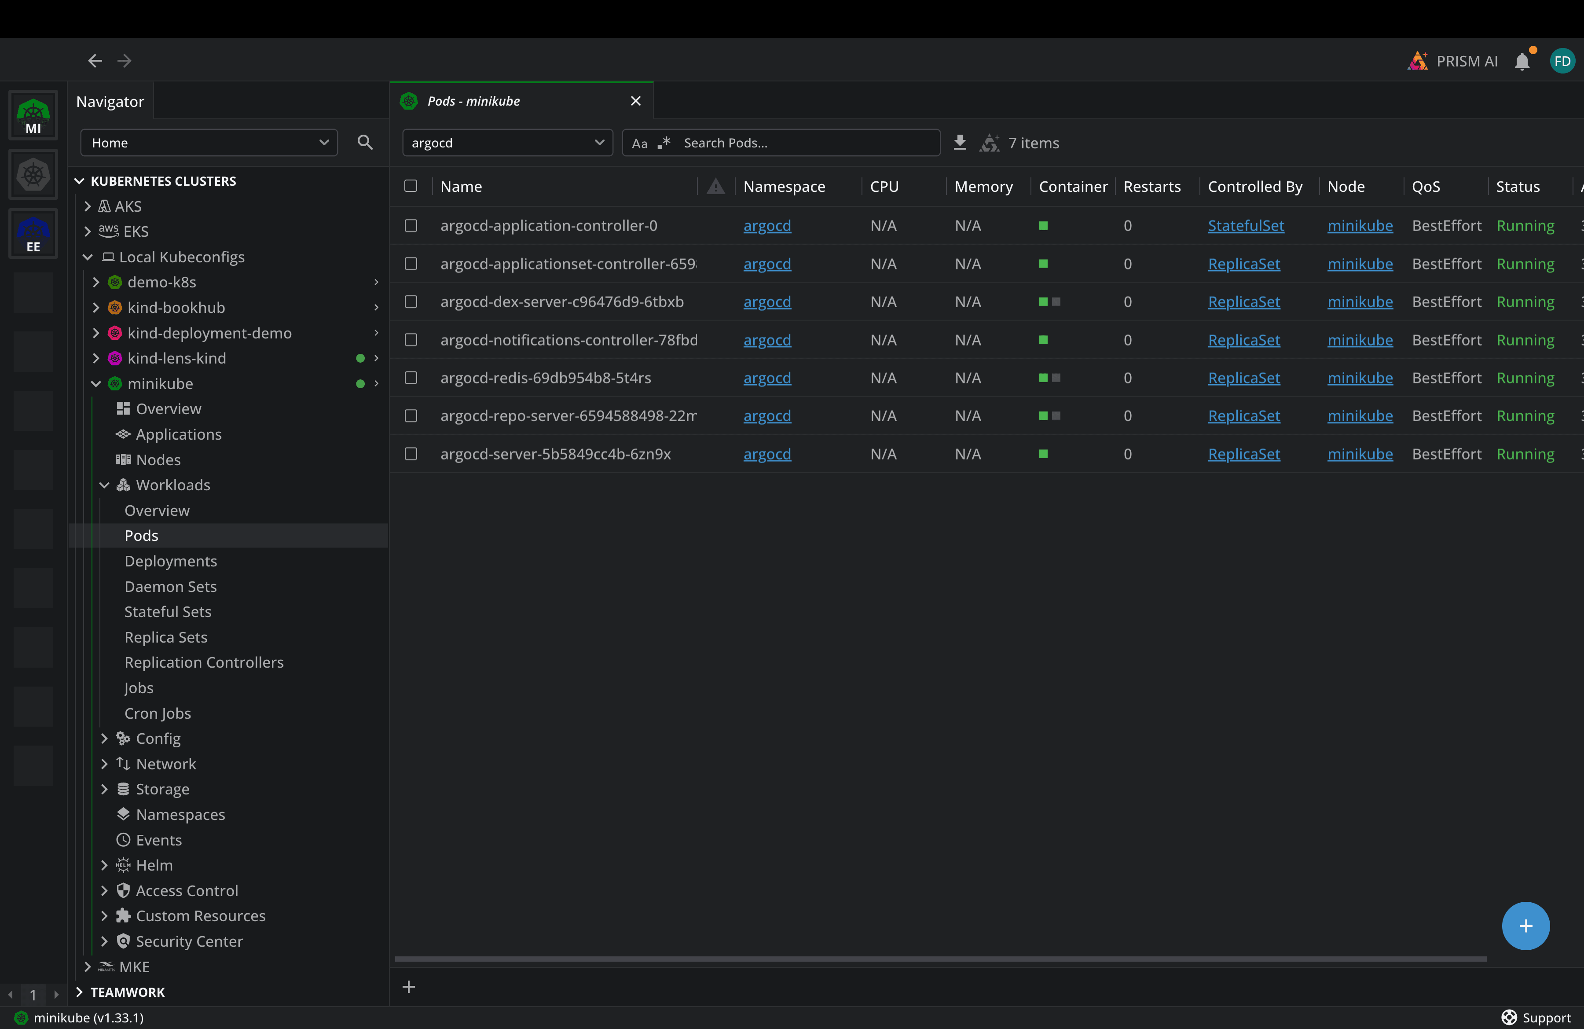Select the EE cluster hotbar icon
The width and height of the screenshot is (1584, 1029).
33,234
